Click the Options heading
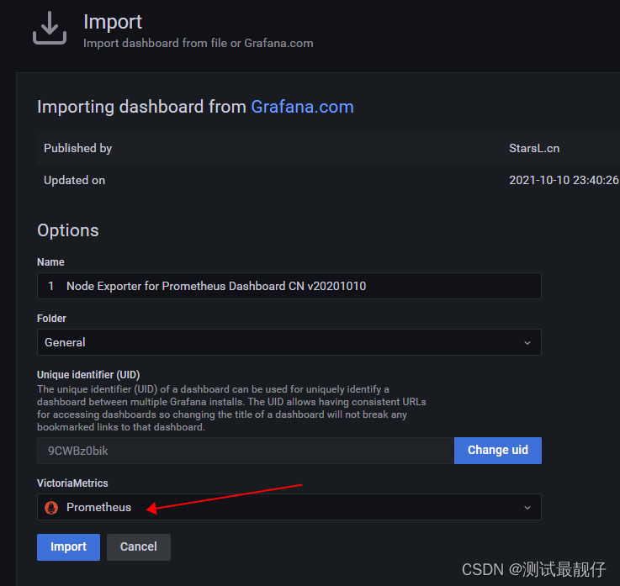Viewport: 620px width, 586px height. coord(68,230)
